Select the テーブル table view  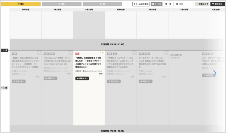[x=157, y=4]
